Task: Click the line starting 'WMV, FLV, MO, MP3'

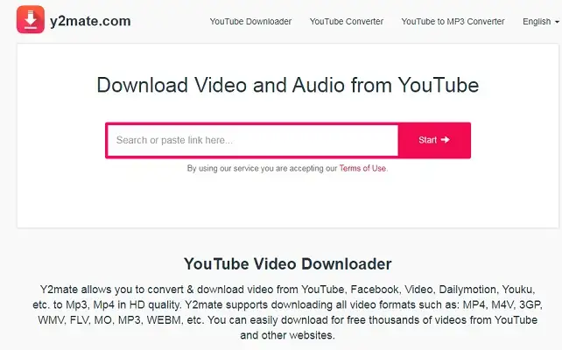Action: tap(287, 320)
